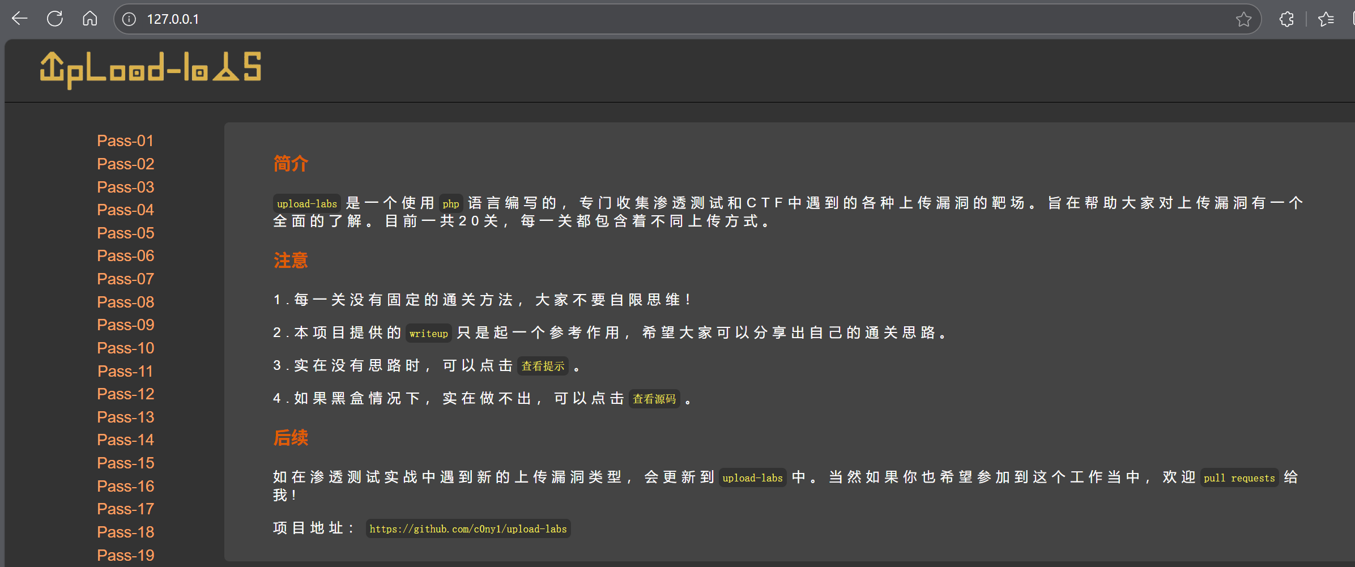Choose Pass-06 from the menu
Screen dimensions: 1355x567
(x=125, y=255)
